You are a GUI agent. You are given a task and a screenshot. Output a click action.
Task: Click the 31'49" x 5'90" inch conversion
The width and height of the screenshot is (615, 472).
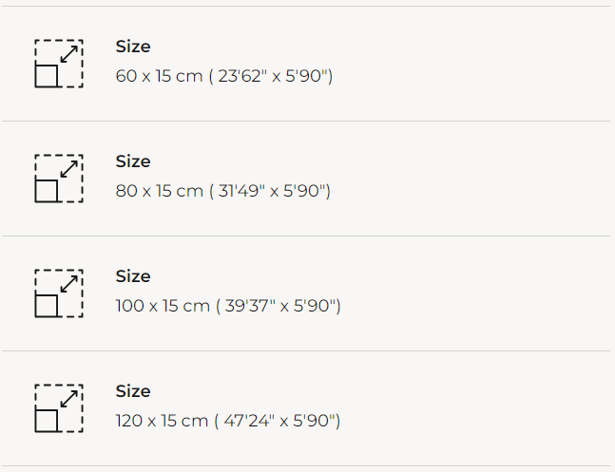click(272, 191)
